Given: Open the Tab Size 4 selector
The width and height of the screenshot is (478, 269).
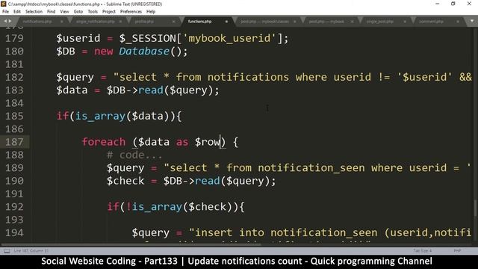Looking at the screenshot, I should 423,251.
